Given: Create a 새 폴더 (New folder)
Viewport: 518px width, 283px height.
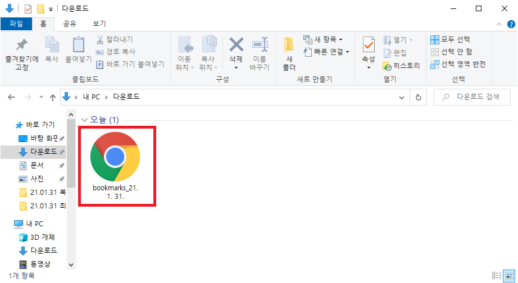Looking at the screenshot, I should tap(289, 53).
